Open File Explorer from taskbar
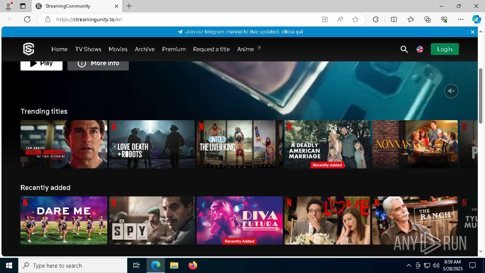485x273 pixels. [x=174, y=265]
